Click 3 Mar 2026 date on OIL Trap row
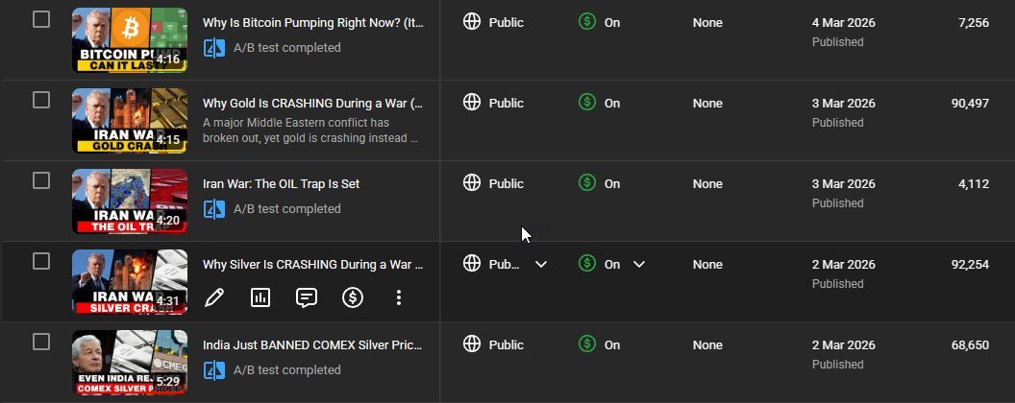 pos(844,184)
